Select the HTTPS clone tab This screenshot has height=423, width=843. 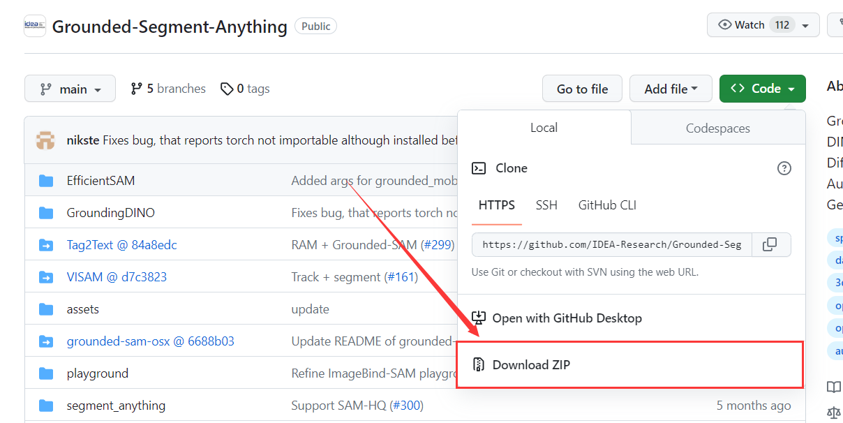pos(497,205)
